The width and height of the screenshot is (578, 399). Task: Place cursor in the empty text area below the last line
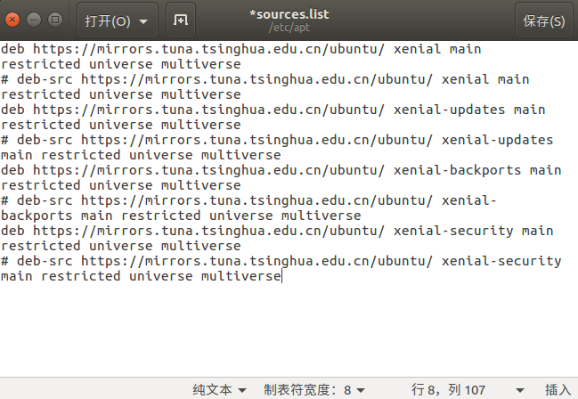[x=289, y=330]
